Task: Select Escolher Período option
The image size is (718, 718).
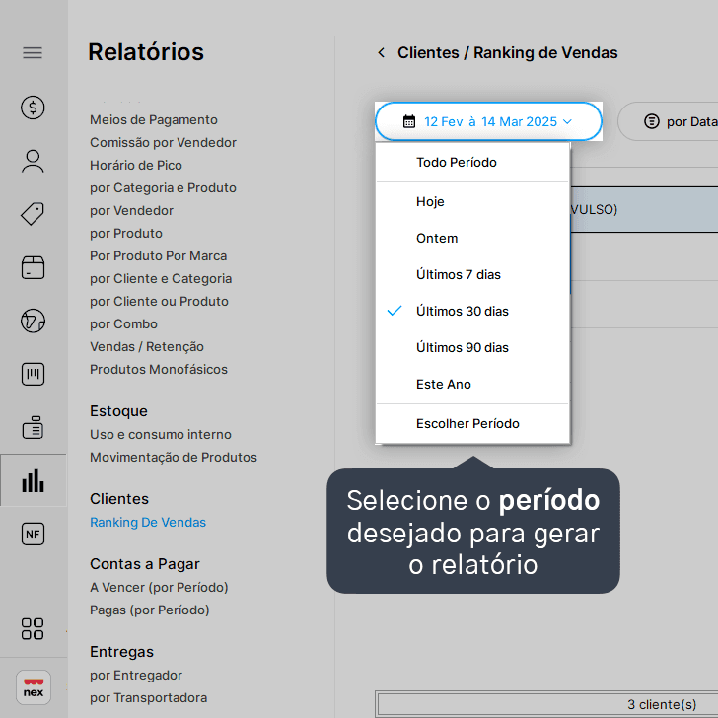Action: pyautogui.click(x=472, y=423)
